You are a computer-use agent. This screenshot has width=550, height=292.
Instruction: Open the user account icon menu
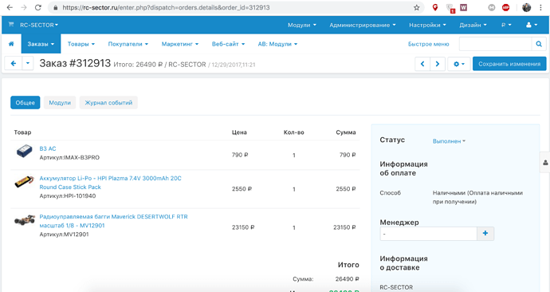click(532, 25)
